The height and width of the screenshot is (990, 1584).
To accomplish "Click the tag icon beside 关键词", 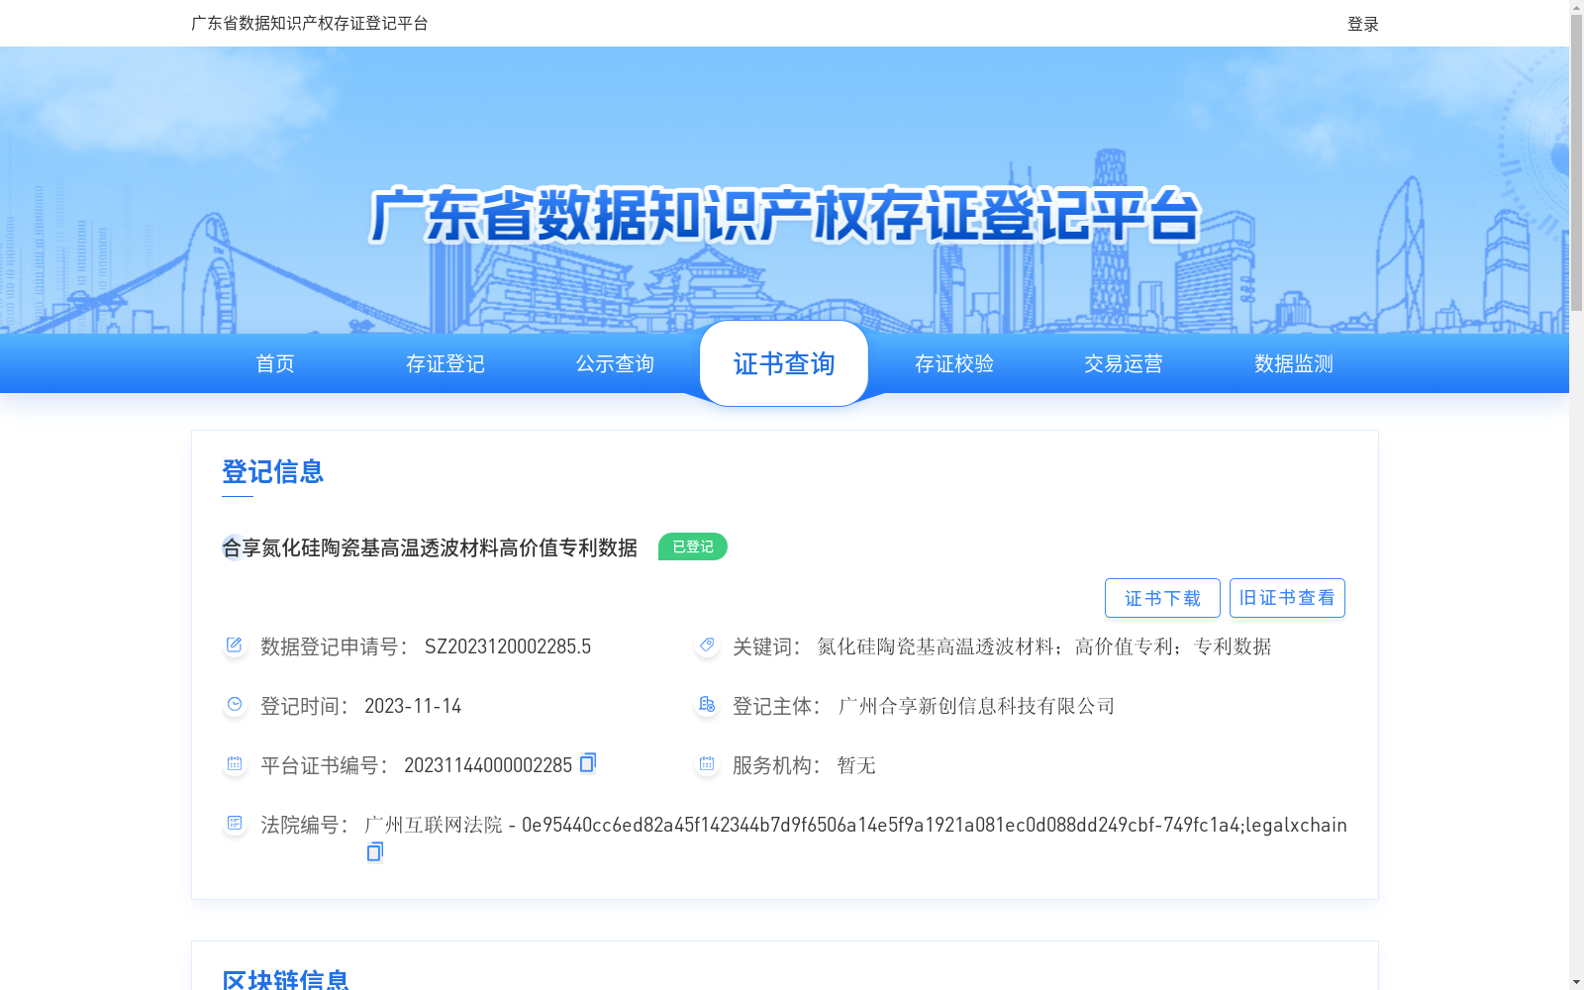I will [706, 645].
